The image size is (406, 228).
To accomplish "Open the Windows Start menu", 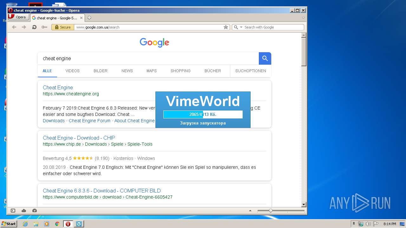I will click(x=9, y=224).
